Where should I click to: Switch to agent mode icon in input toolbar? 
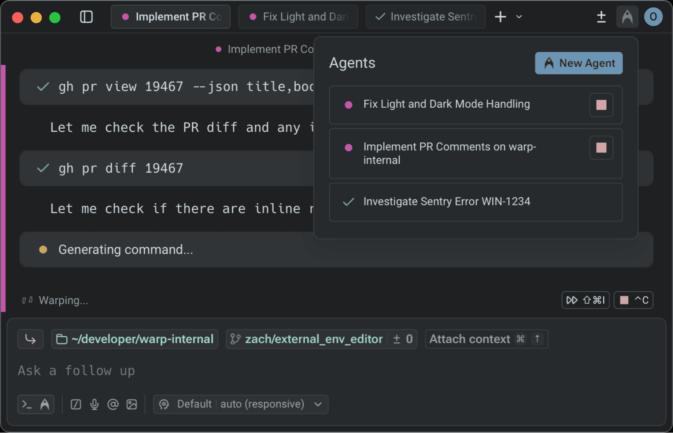45,405
